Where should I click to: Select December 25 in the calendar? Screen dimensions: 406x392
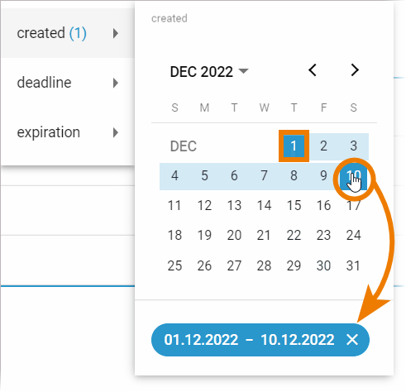[x=174, y=265]
